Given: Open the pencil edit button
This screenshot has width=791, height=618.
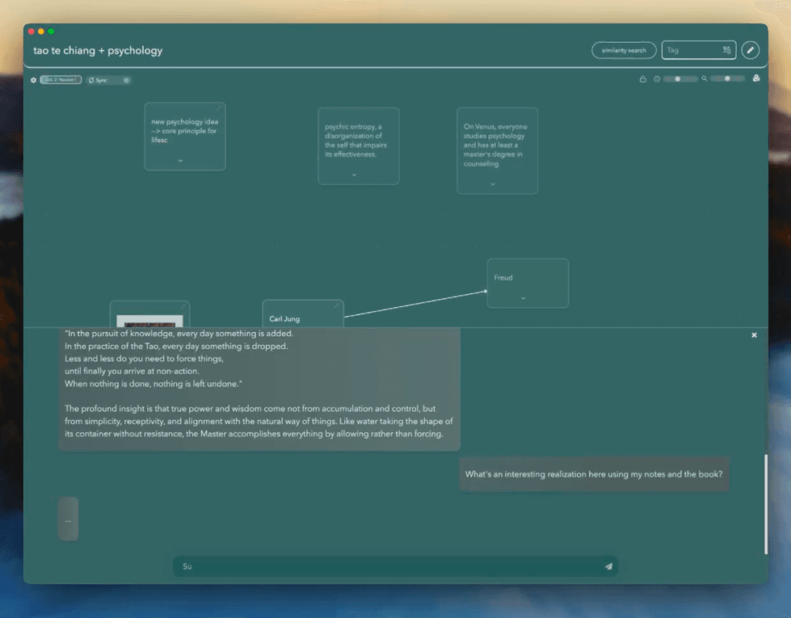Looking at the screenshot, I should point(750,50).
